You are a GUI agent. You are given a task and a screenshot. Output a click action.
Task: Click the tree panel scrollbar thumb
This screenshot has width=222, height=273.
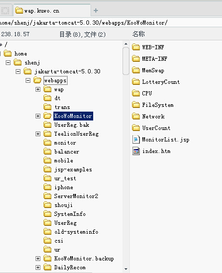point(126,61)
